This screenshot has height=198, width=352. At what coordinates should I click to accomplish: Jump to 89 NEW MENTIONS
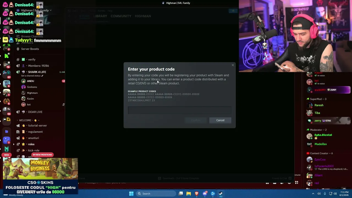42,155
